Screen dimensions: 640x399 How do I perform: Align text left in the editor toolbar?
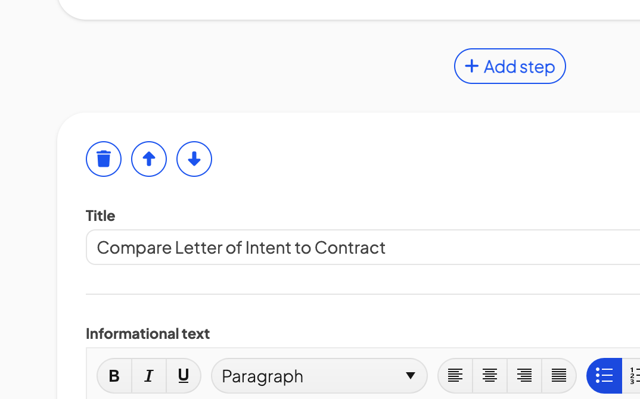[x=455, y=376]
